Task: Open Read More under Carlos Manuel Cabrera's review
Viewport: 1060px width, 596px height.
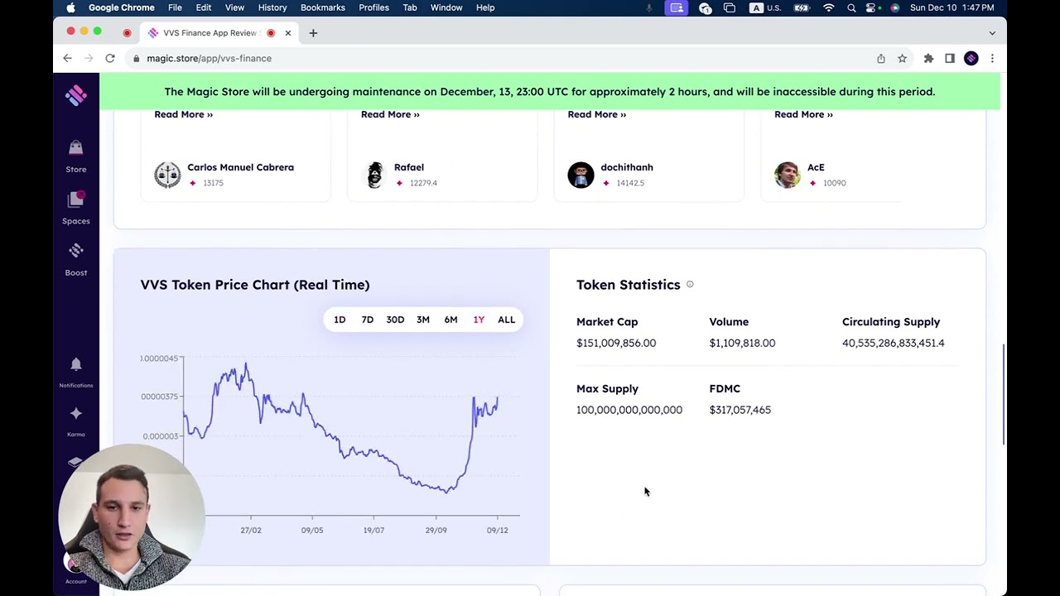Action: (183, 114)
